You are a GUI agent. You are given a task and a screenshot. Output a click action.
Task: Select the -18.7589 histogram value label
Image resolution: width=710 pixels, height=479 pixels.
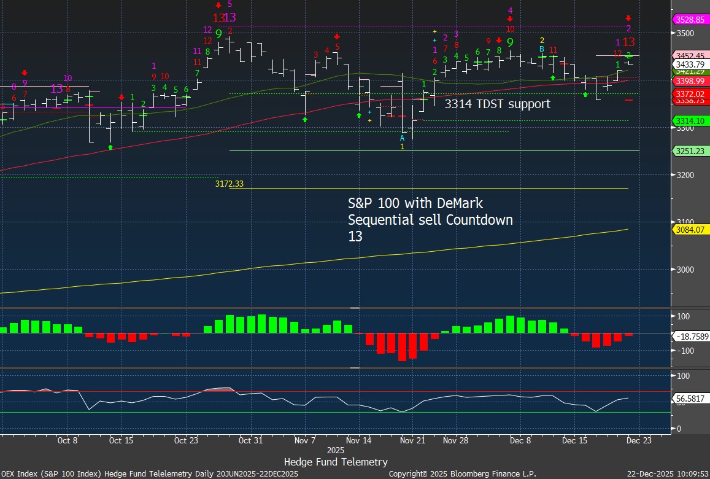click(691, 337)
